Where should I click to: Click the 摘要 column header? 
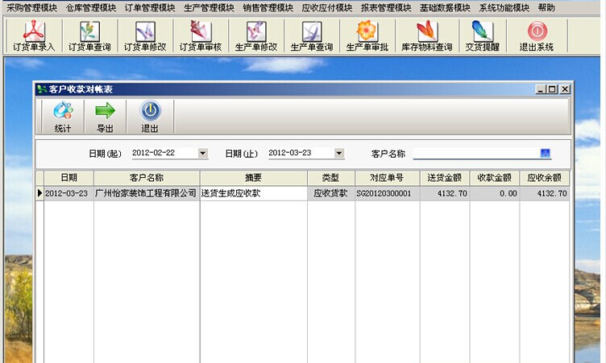pyautogui.click(x=254, y=178)
